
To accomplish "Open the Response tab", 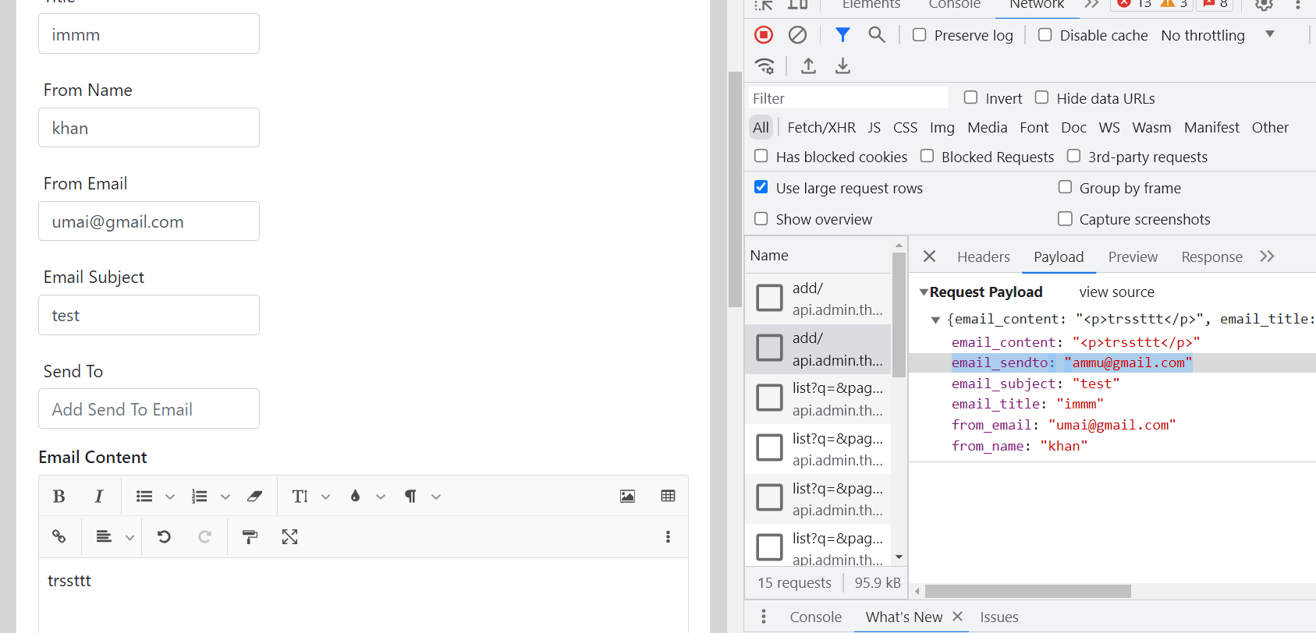I will click(1211, 256).
